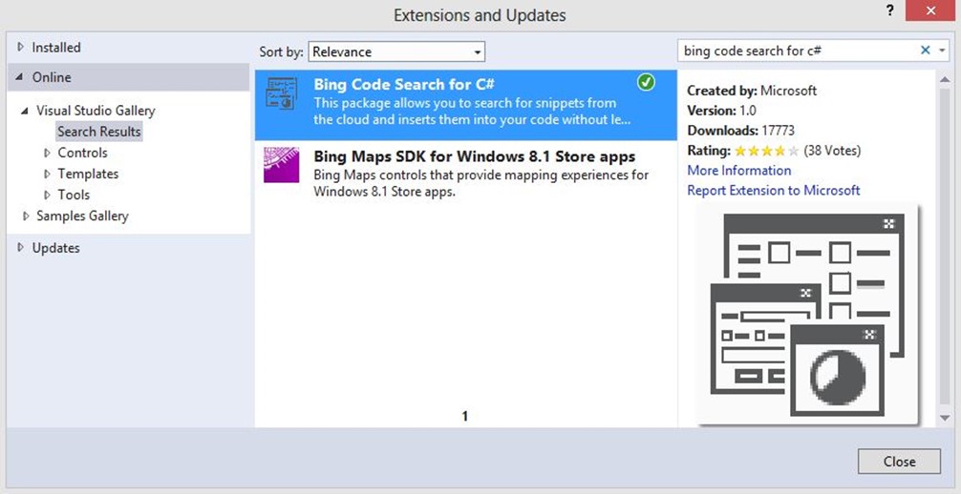This screenshot has height=494, width=961.
Task: Click the Updates label
Action: 55,248
